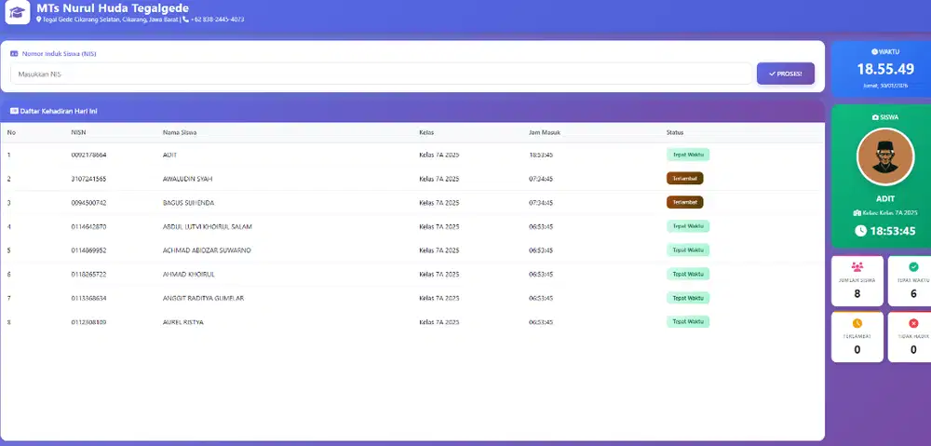
Task: Click the Jumlah Siswa count card
Action: (x=857, y=281)
